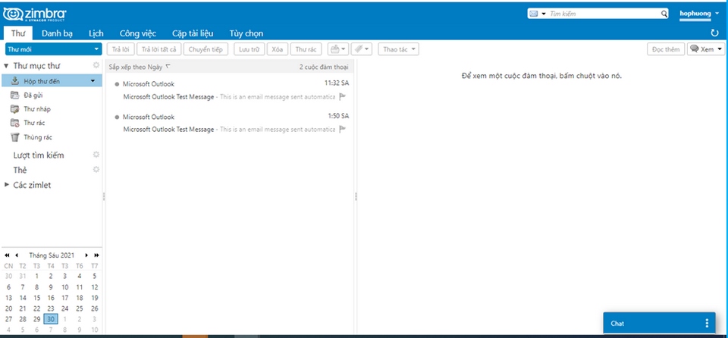Screen dimensions: 728x338
Task: Open the Thư rác junk folder
Action: 33,123
